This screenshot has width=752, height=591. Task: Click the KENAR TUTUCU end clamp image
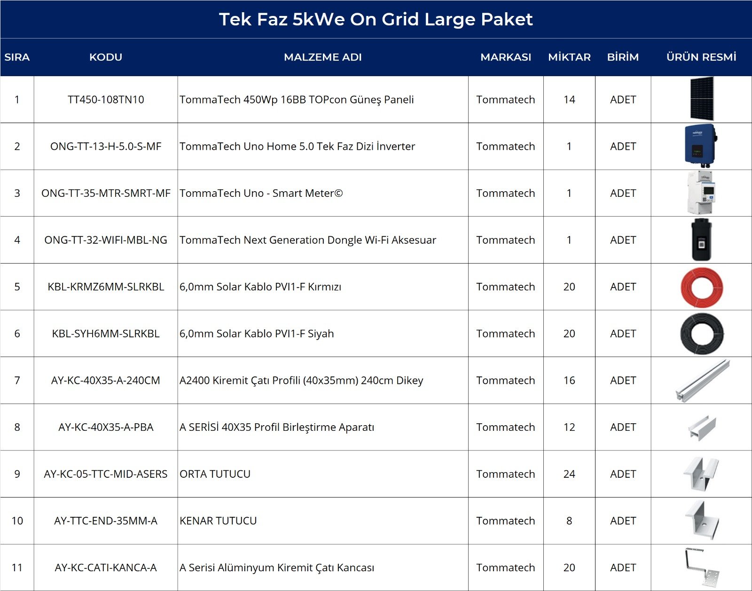[702, 521]
